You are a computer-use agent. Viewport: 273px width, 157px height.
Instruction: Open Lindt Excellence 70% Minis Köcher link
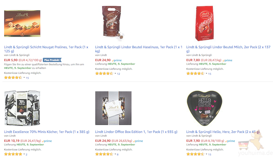click(47, 132)
